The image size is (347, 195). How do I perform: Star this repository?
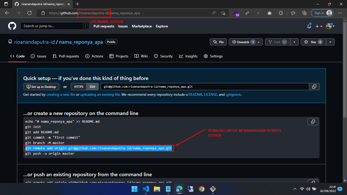pos(313,42)
